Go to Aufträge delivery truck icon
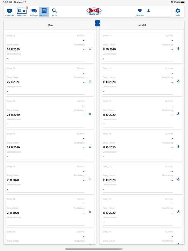 [34, 12]
